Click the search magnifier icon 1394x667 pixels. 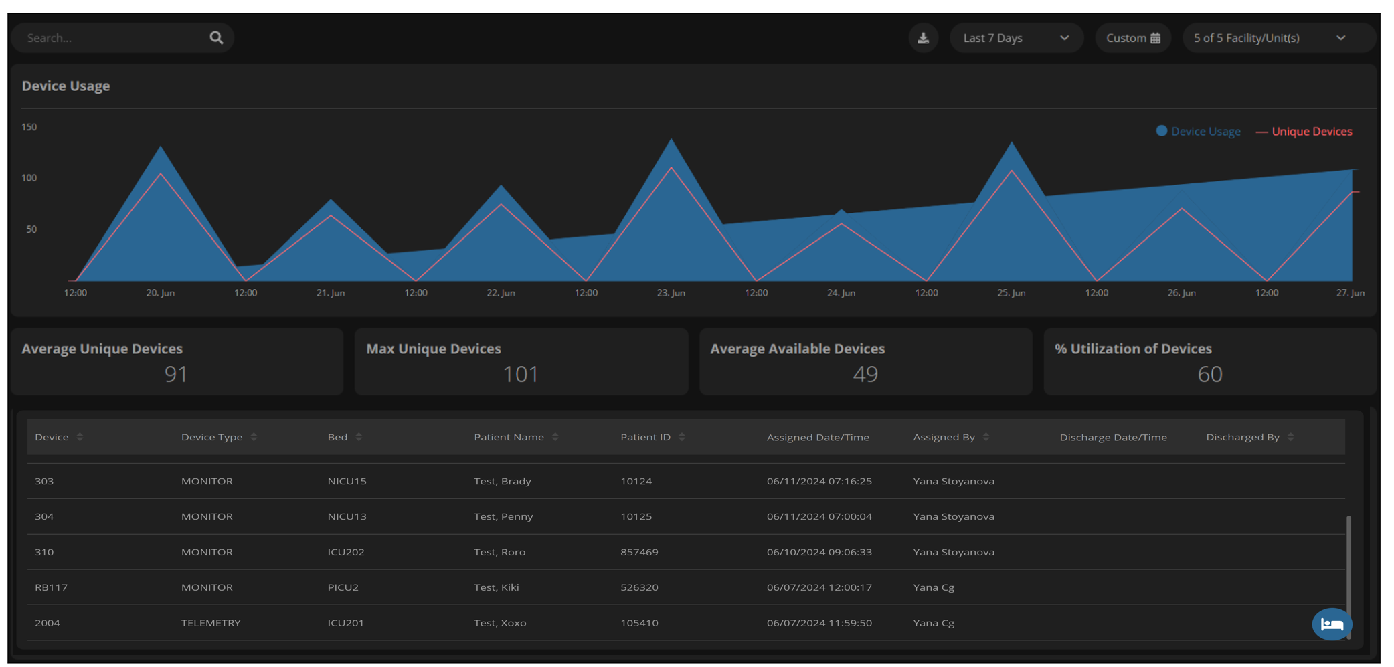(x=216, y=38)
